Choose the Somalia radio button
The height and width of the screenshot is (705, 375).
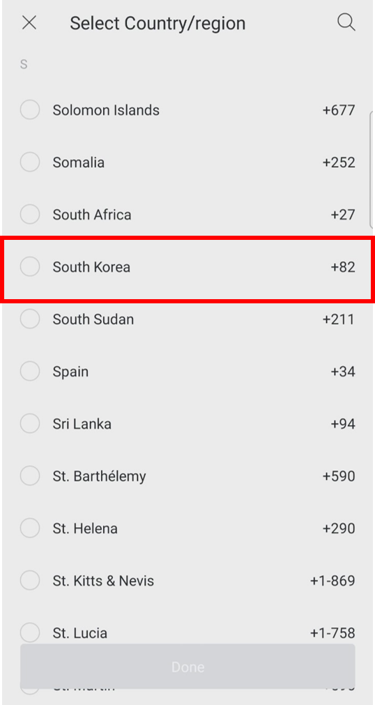30,162
